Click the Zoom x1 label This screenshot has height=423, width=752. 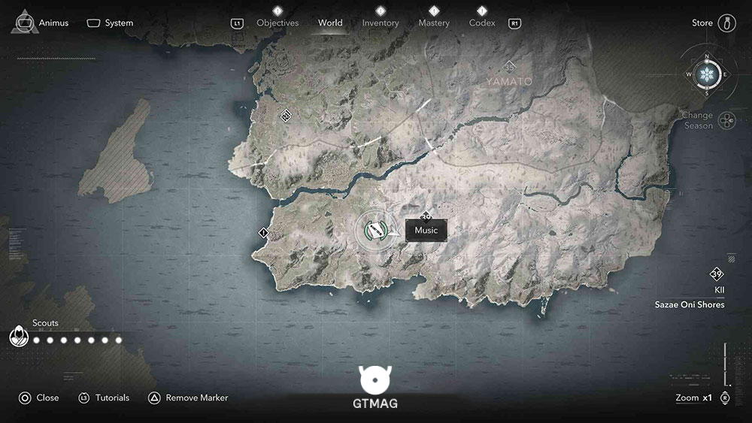(x=693, y=397)
